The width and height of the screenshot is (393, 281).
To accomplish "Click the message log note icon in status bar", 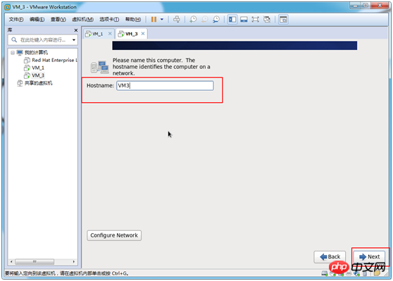I will point(377,273).
